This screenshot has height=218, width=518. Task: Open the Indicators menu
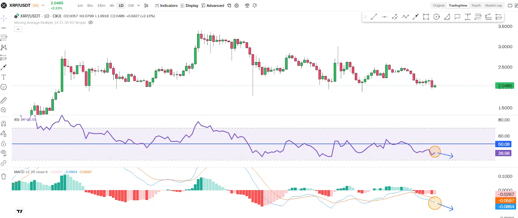(166, 5)
